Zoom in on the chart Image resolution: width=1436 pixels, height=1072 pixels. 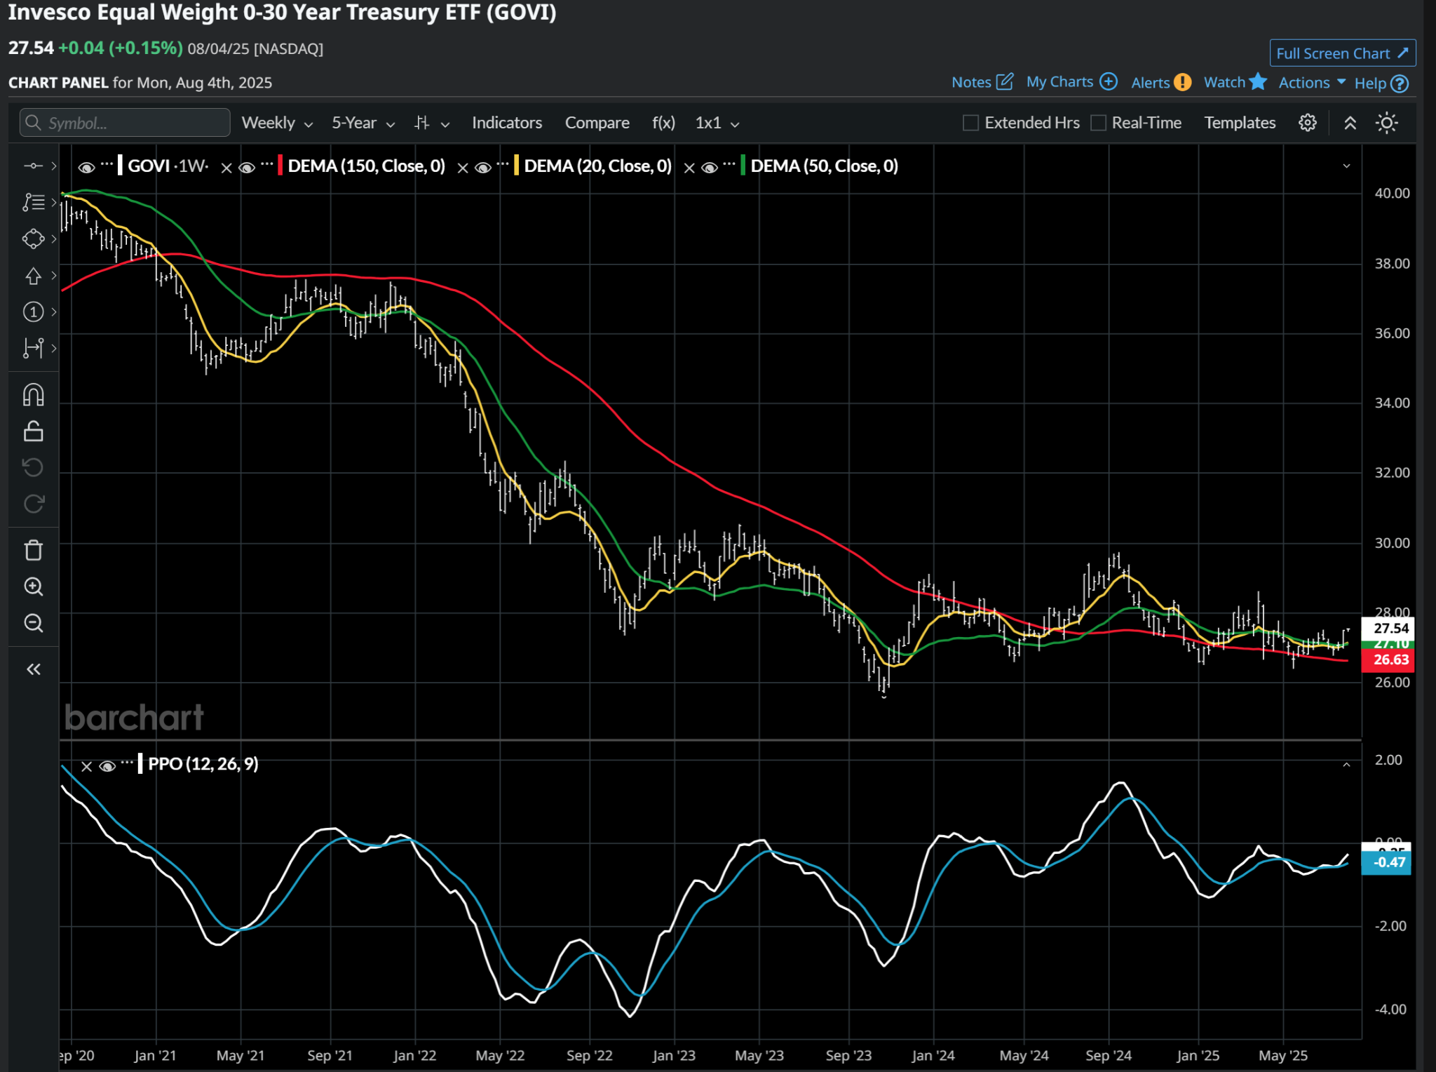(33, 587)
